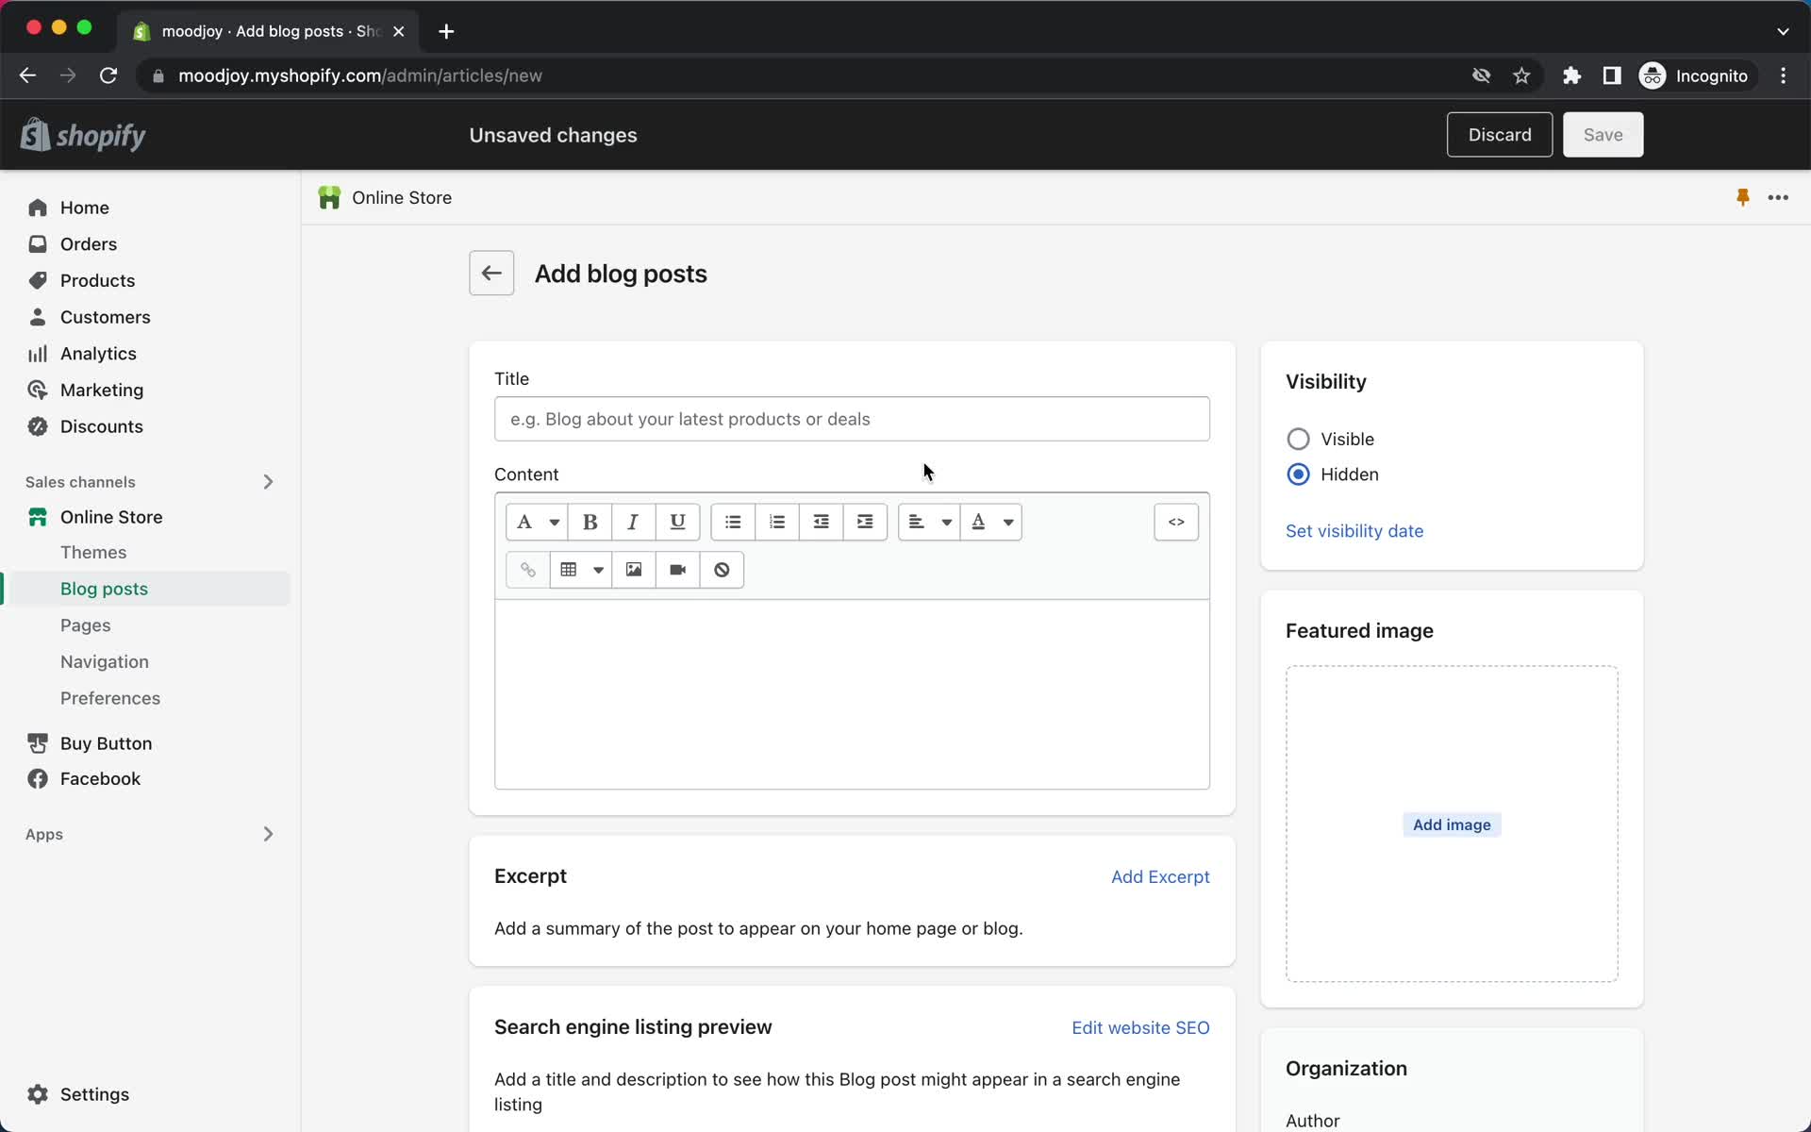Open the text alignment dropdown
The width and height of the screenshot is (1811, 1132).
pyautogui.click(x=929, y=522)
